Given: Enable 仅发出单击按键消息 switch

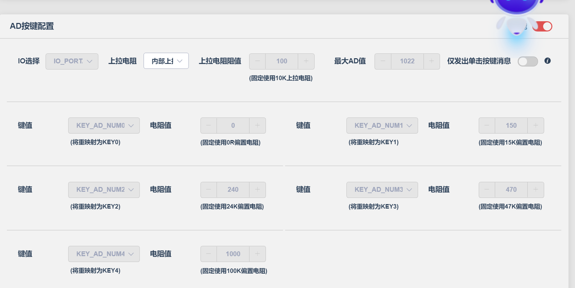Looking at the screenshot, I should tap(528, 61).
